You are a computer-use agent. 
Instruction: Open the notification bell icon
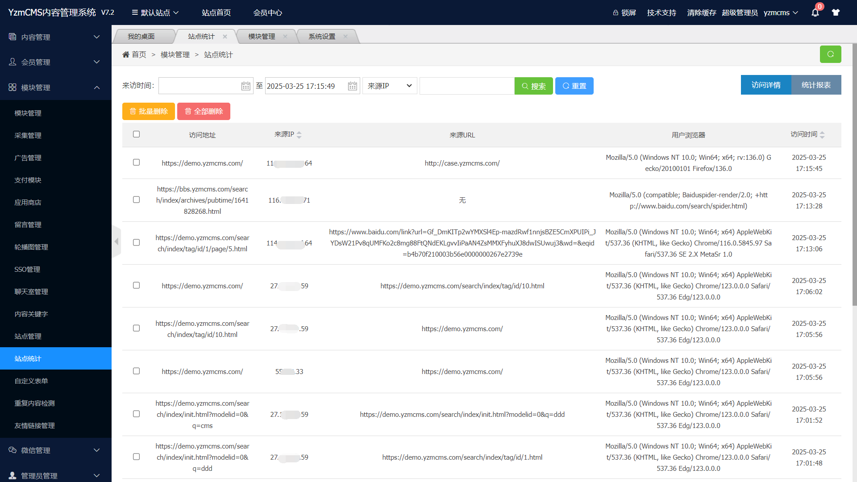click(815, 12)
